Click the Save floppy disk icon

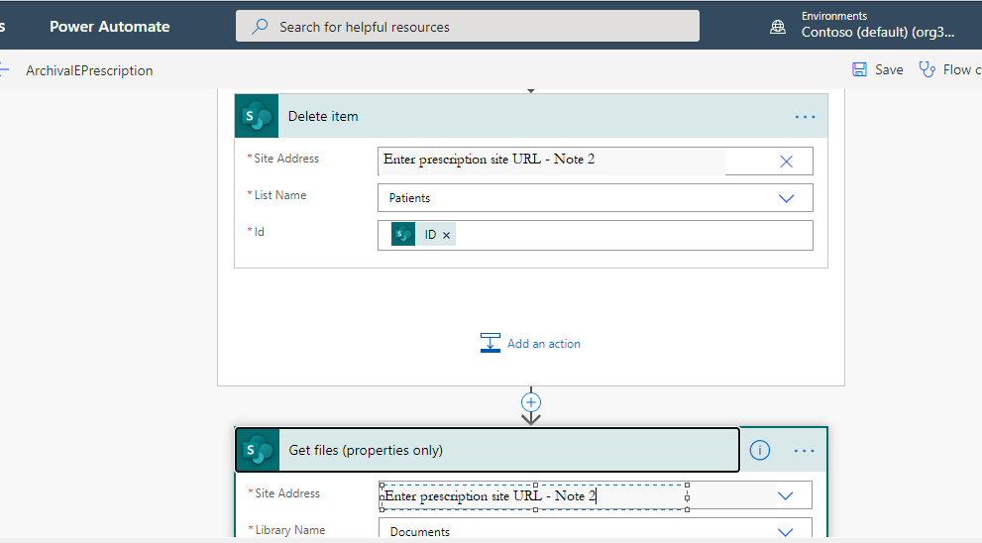[859, 69]
